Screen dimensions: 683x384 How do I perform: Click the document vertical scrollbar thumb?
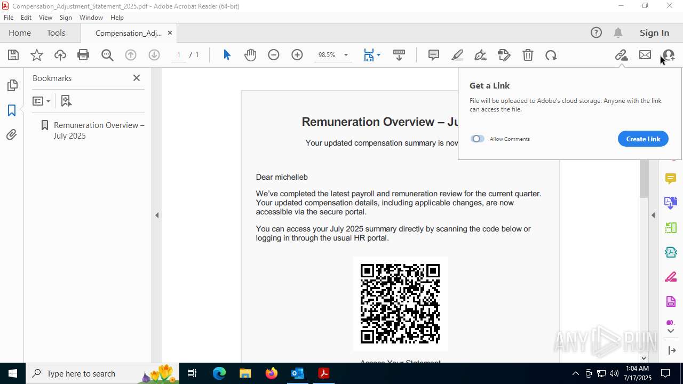tap(644, 179)
